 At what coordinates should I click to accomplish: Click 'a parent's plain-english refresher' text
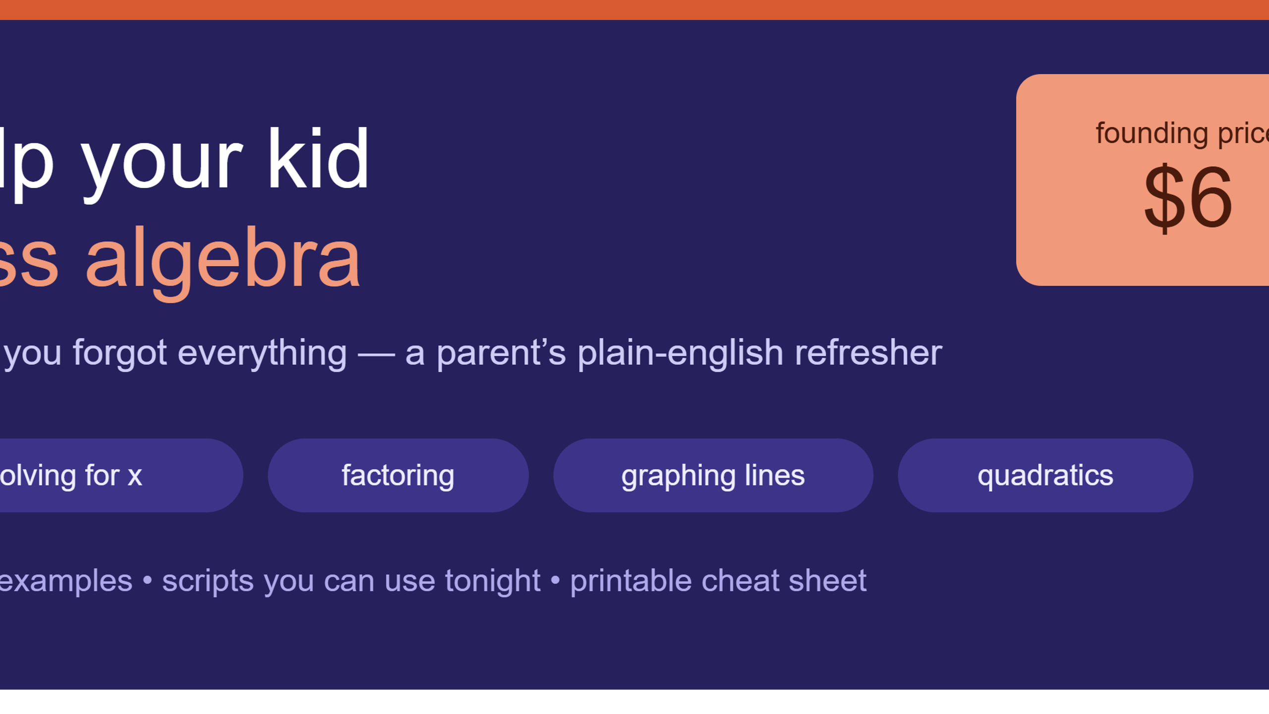674,353
